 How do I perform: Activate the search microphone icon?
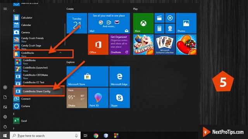pyautogui.click(x=76, y=136)
